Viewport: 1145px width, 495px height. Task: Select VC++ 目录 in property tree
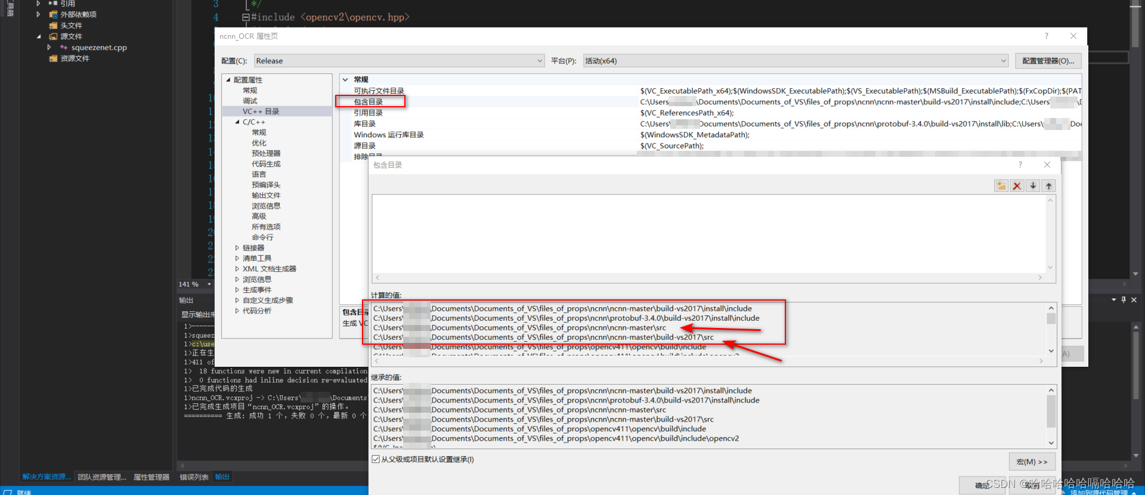pos(261,111)
